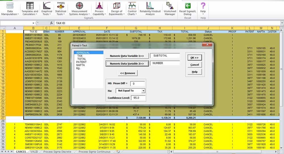The width and height of the screenshot is (284, 154).
Task: Click the TAX ID header cell
Action: [x=33, y=32]
